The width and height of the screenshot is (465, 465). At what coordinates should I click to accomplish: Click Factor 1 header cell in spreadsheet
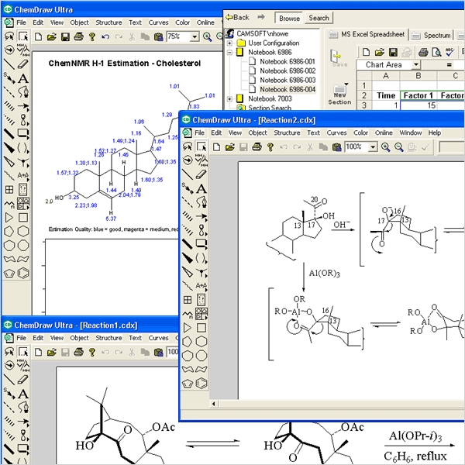click(418, 95)
